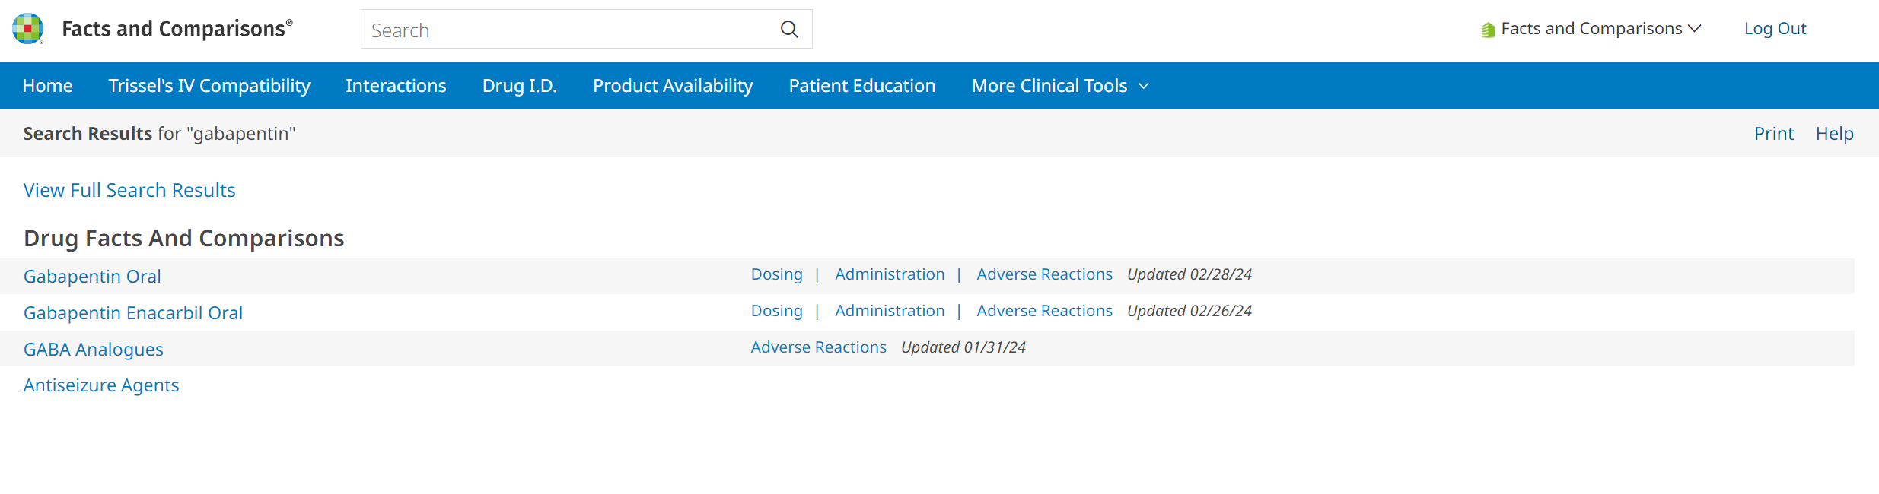Click the magnifying glass search icon
This screenshot has height=494, width=1879.
click(x=789, y=30)
